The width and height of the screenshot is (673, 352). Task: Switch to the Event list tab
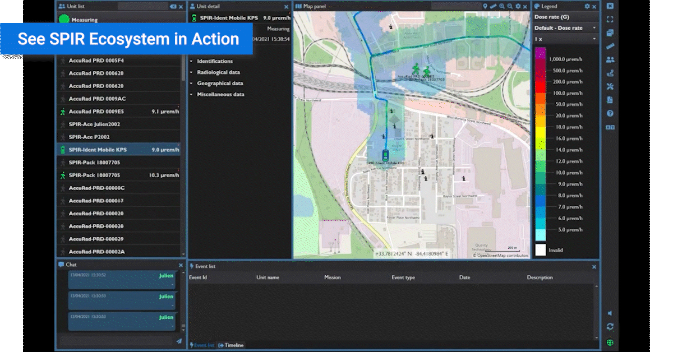coord(202,345)
